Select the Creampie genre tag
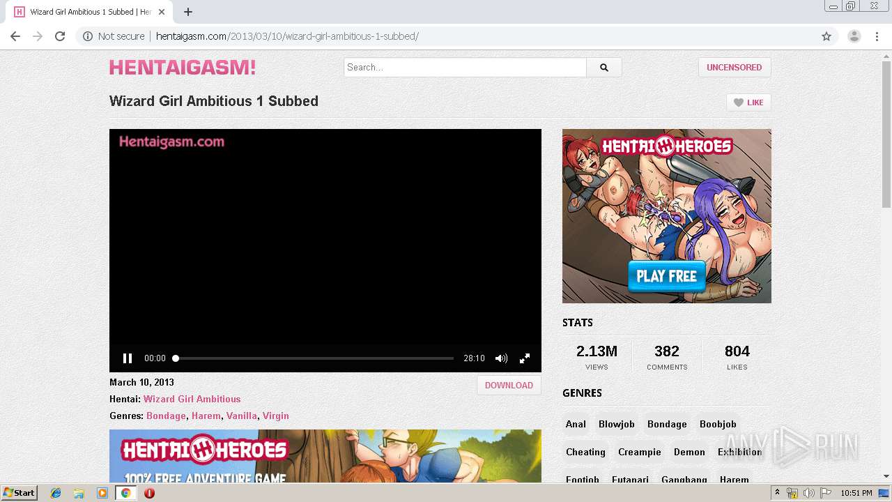The image size is (892, 502). tap(639, 452)
